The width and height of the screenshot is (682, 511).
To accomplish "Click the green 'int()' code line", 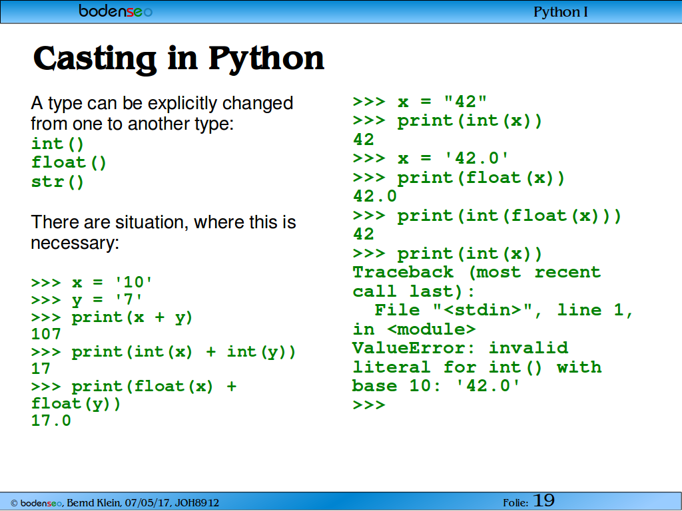I will pyautogui.click(x=57, y=144).
